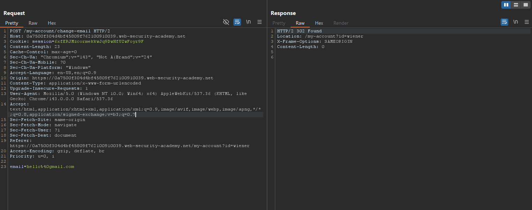Click the Response panel title
532x210 pixels.
pos(283,13)
